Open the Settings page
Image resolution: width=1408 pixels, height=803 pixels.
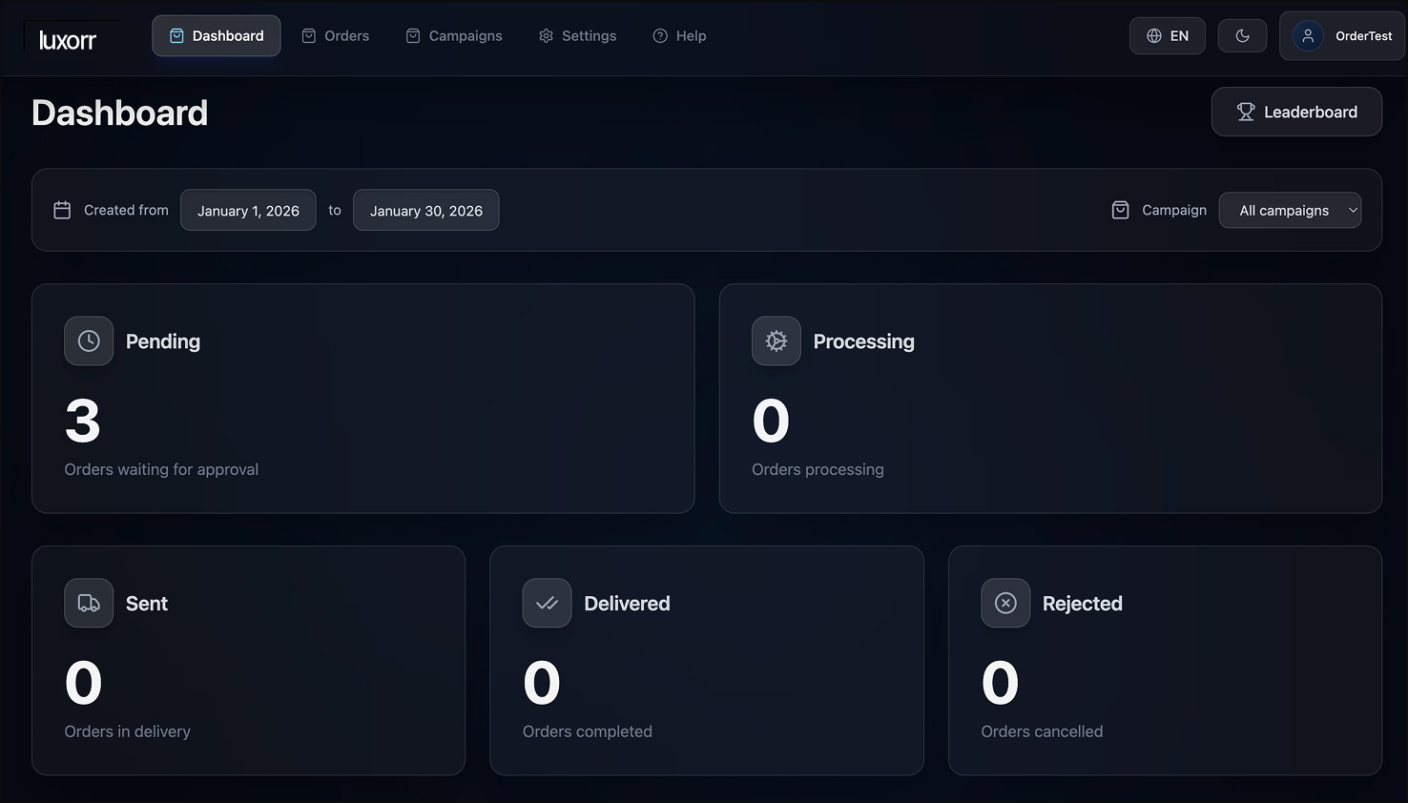(577, 36)
